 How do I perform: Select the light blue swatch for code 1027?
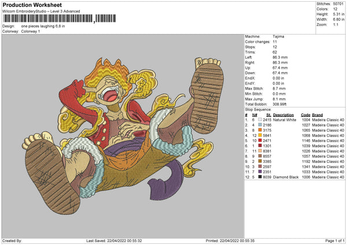[x=260, y=125]
